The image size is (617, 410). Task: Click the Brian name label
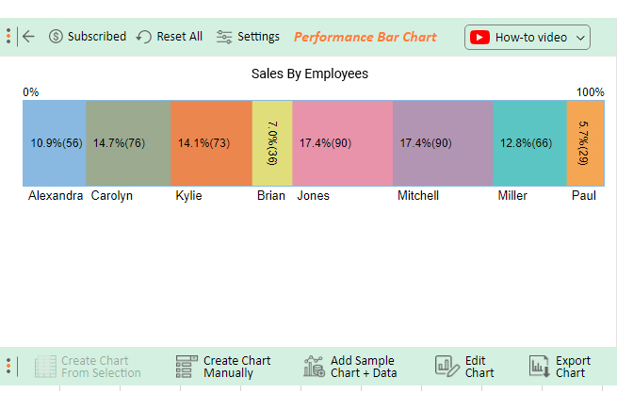[271, 195]
